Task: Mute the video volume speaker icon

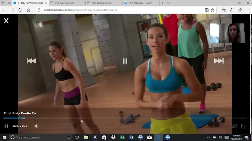Action: [36, 126]
